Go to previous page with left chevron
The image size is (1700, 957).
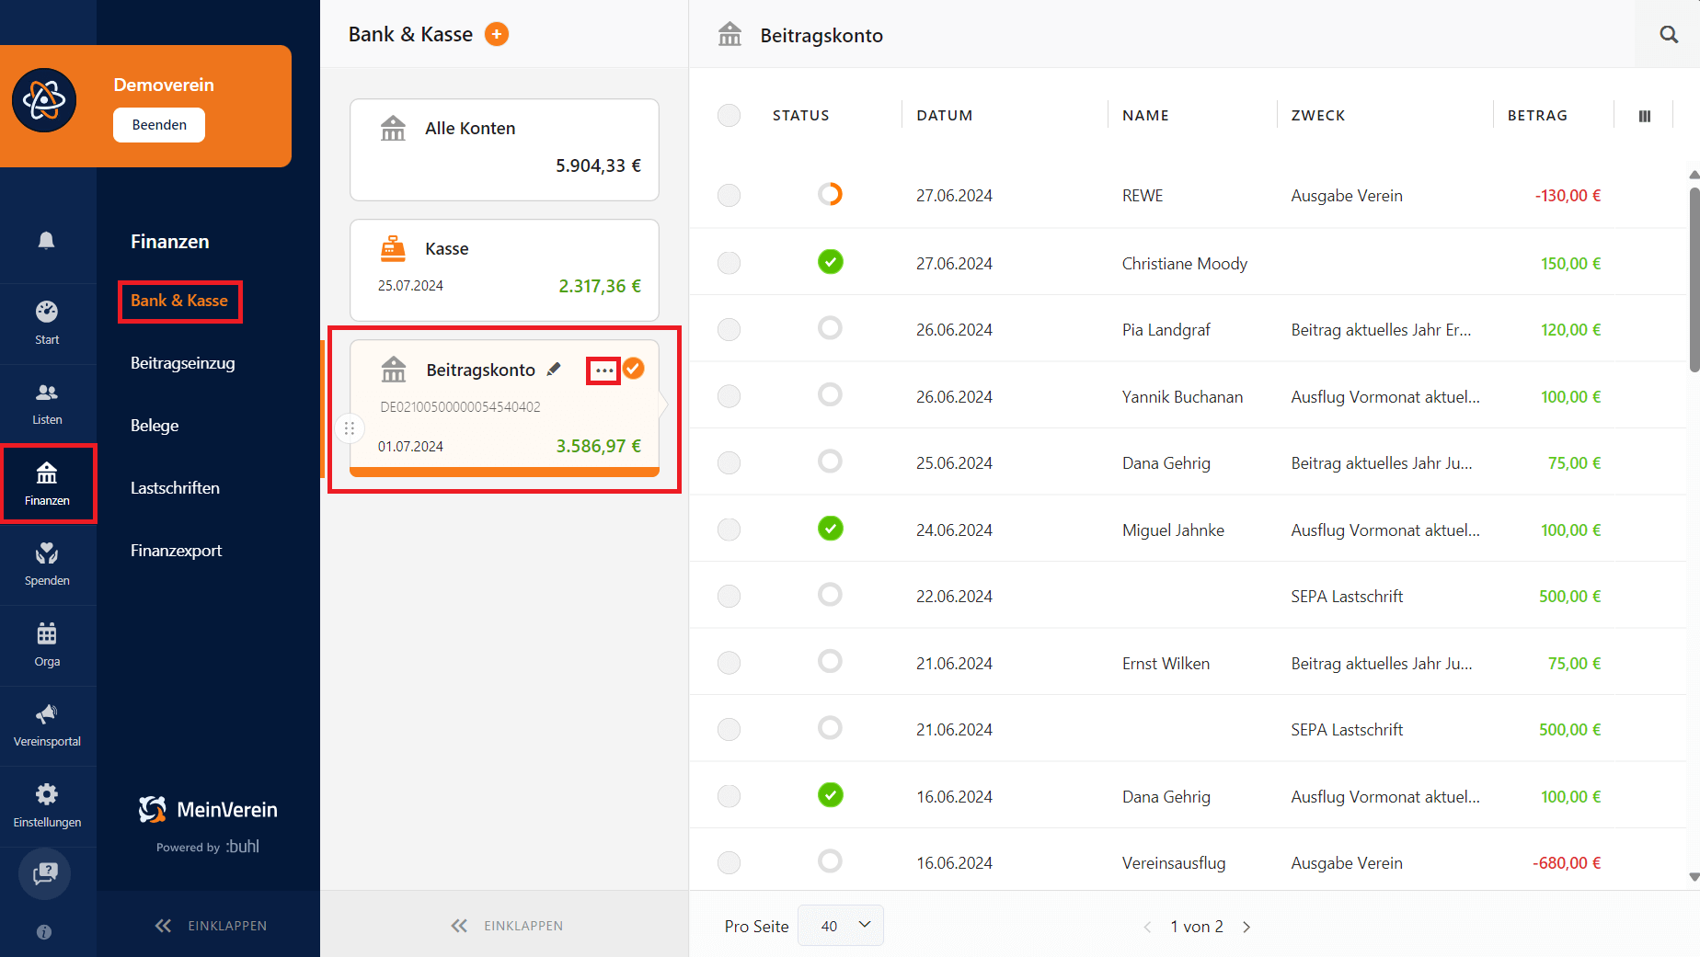1147,927
